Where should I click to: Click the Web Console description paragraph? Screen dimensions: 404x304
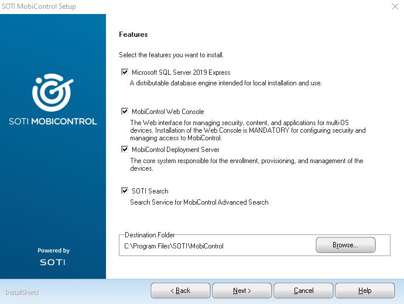pos(247,130)
